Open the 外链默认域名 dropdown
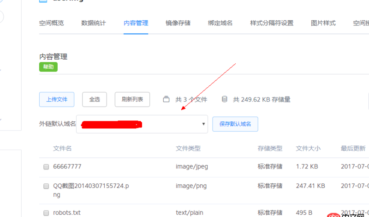 click(142, 124)
